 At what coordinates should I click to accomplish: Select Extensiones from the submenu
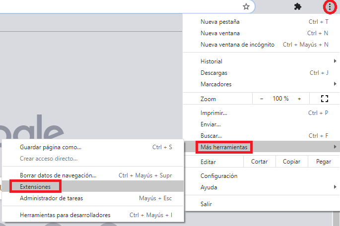click(36, 187)
